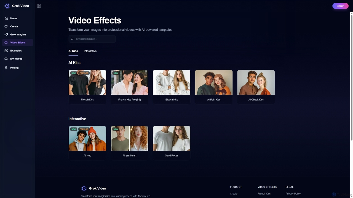Click the footer Create link

point(234,194)
